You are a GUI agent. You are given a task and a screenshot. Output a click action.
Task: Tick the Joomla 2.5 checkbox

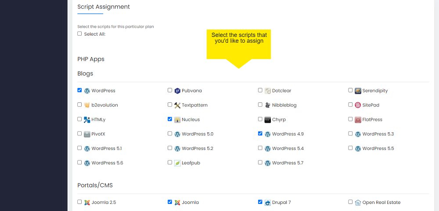click(x=79, y=202)
